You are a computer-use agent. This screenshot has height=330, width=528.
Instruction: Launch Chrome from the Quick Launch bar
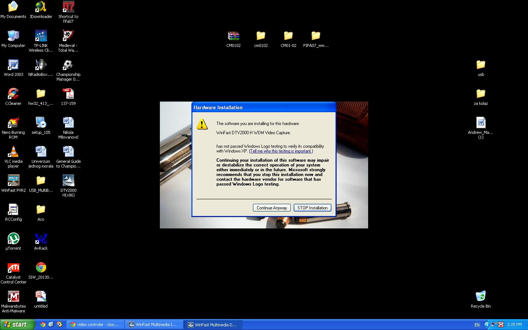click(x=43, y=324)
